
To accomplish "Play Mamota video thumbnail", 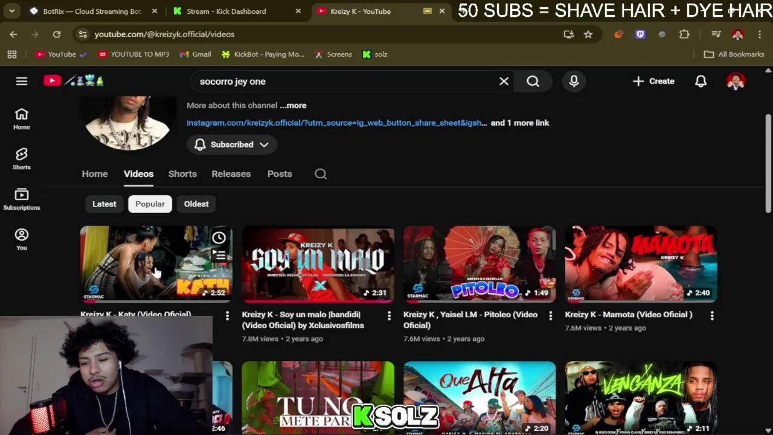I will (641, 264).
